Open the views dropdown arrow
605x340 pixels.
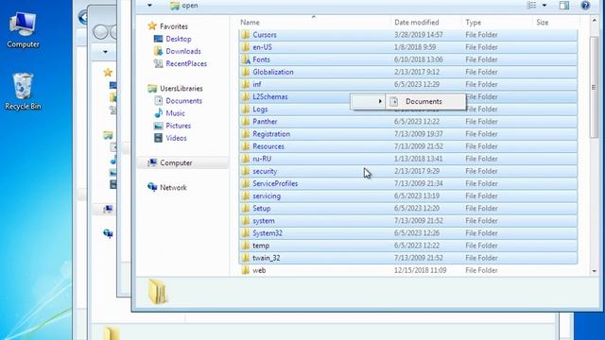pos(544,6)
